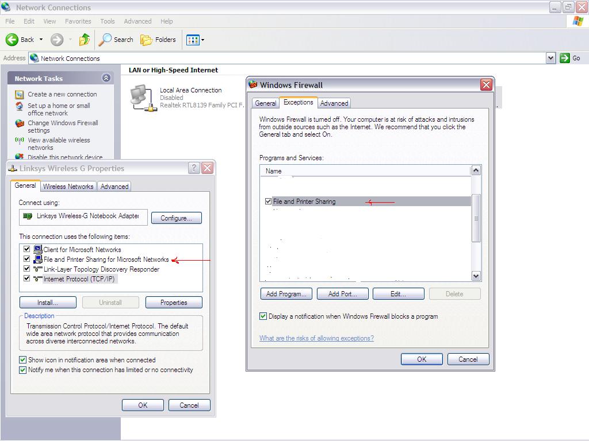The width and height of the screenshot is (589, 441).
Task: Click the Windows Firewall settings task icon
Action: click(x=20, y=123)
